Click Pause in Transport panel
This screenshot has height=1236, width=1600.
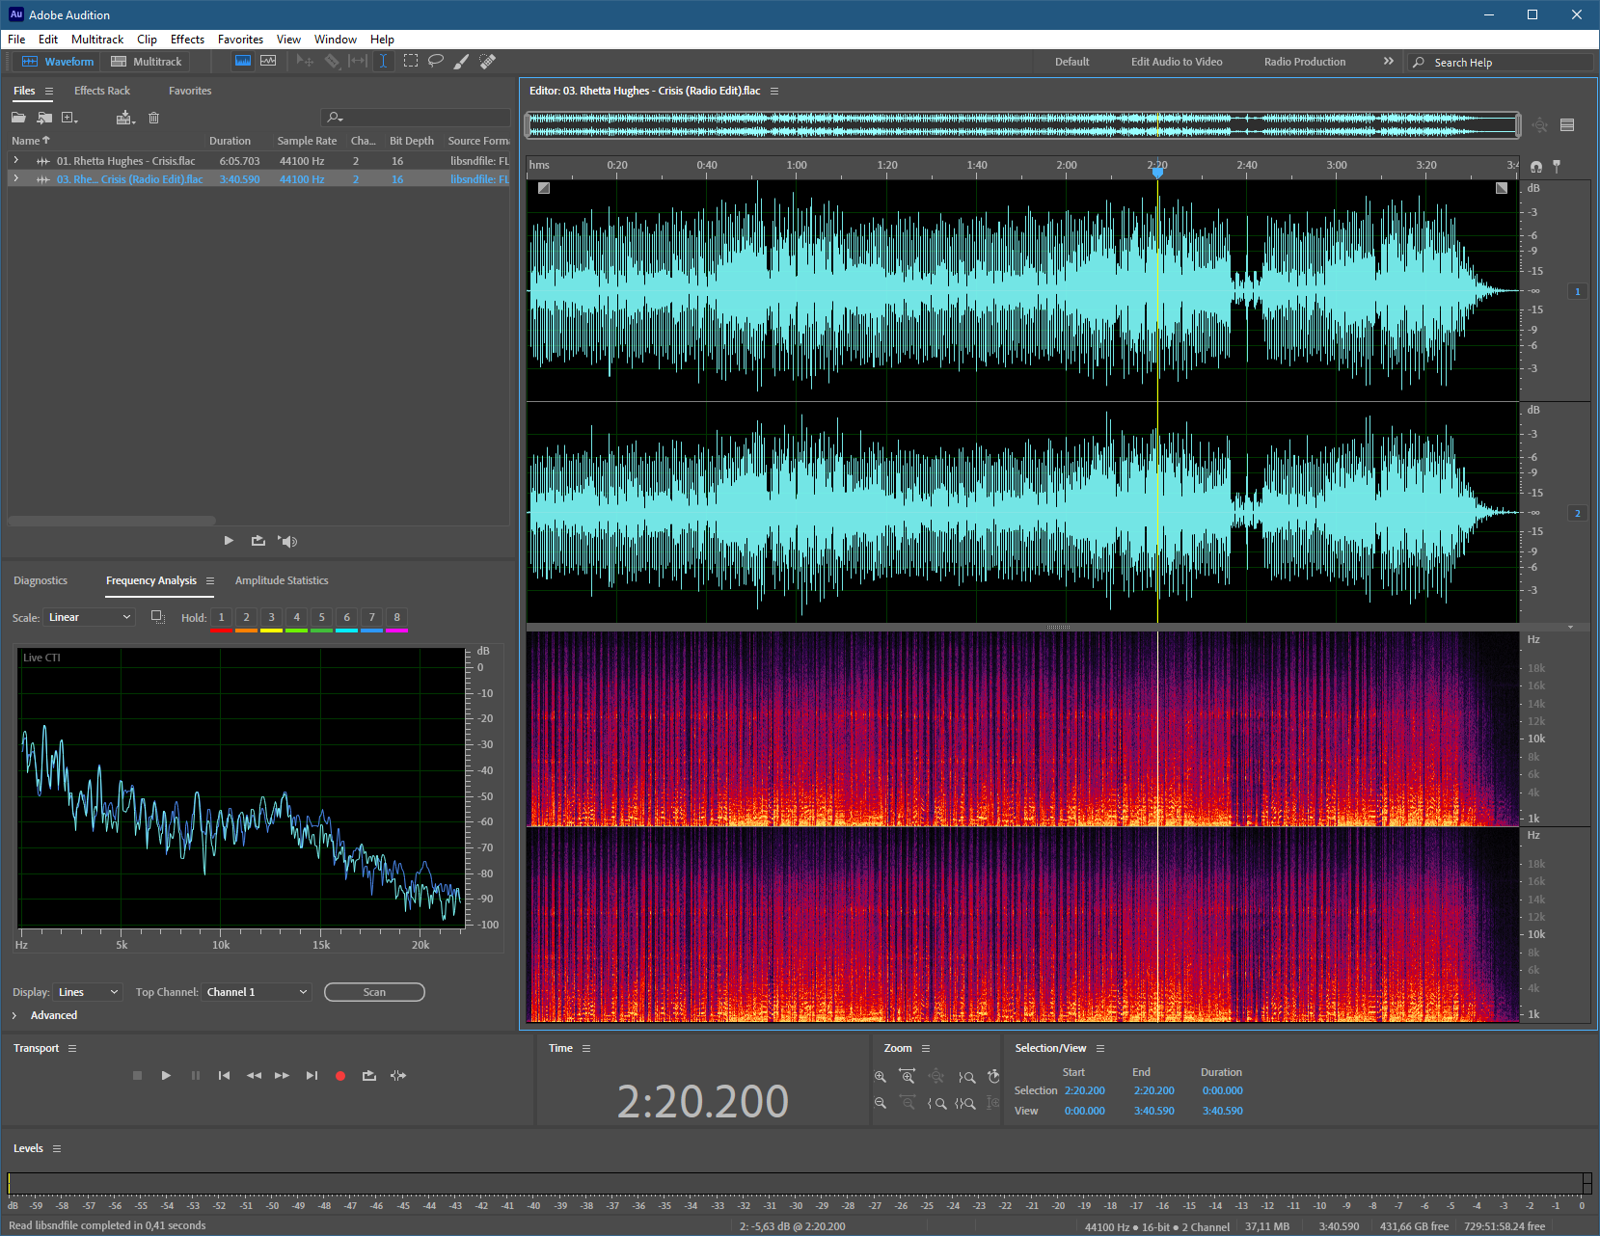(196, 1075)
